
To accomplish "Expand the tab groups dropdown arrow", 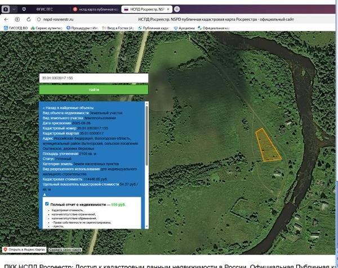I will point(14,9).
